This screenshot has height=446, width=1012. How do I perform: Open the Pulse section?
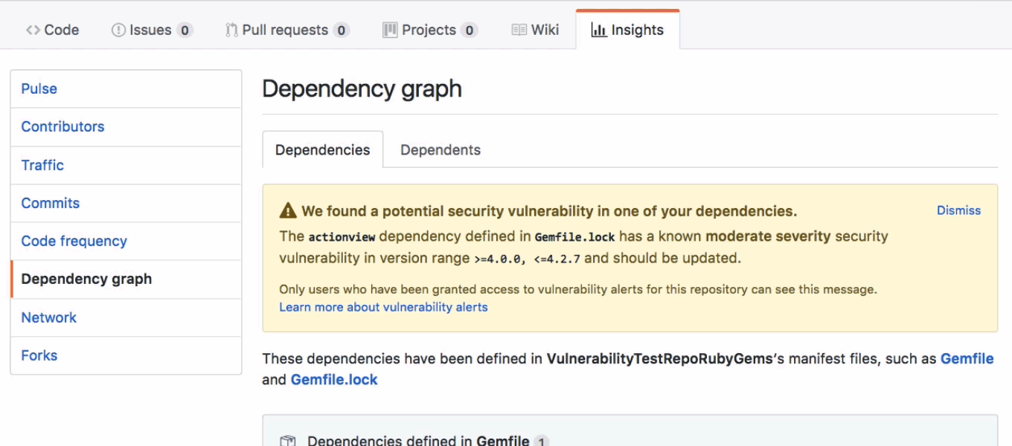point(39,88)
